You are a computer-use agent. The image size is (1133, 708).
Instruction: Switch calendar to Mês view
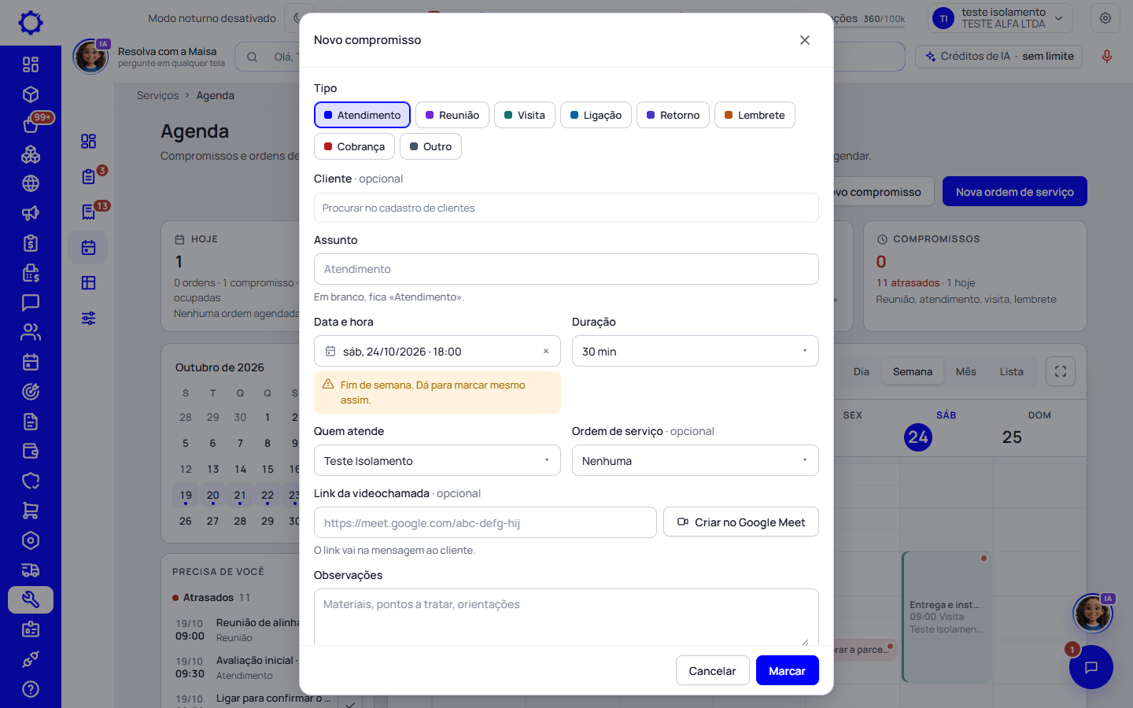pos(965,371)
